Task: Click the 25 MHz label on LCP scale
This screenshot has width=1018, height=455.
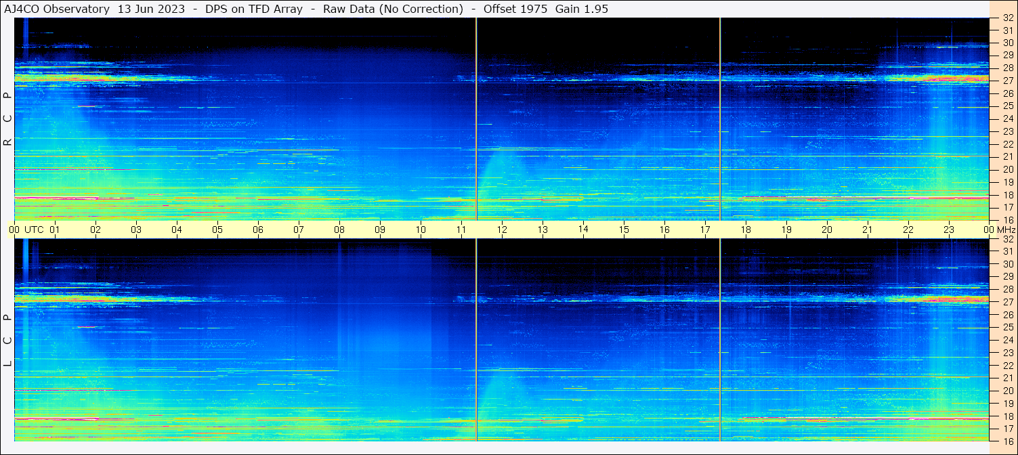Action: pos(1007,327)
